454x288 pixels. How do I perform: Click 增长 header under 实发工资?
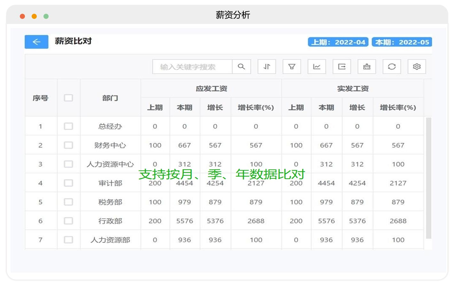pyautogui.click(x=357, y=108)
